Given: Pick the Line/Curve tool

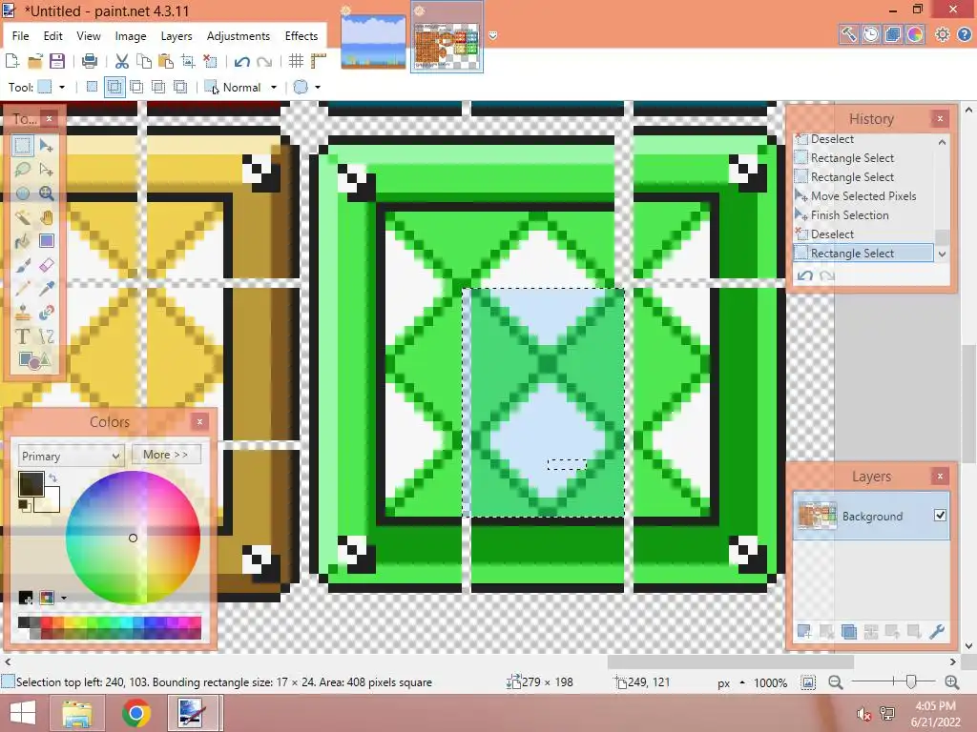Looking at the screenshot, I should (x=46, y=336).
